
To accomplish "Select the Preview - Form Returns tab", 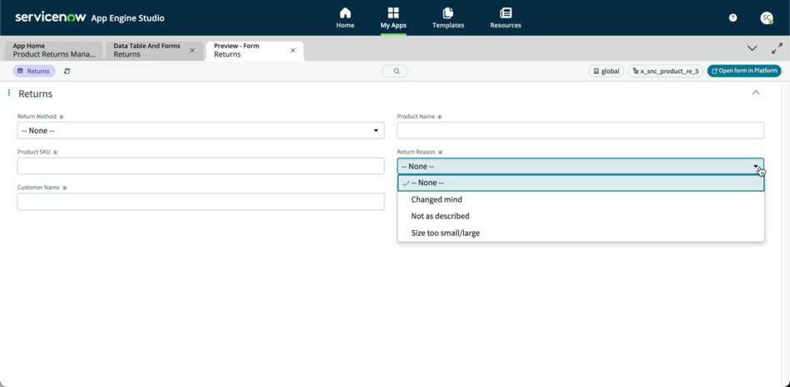I will click(249, 51).
